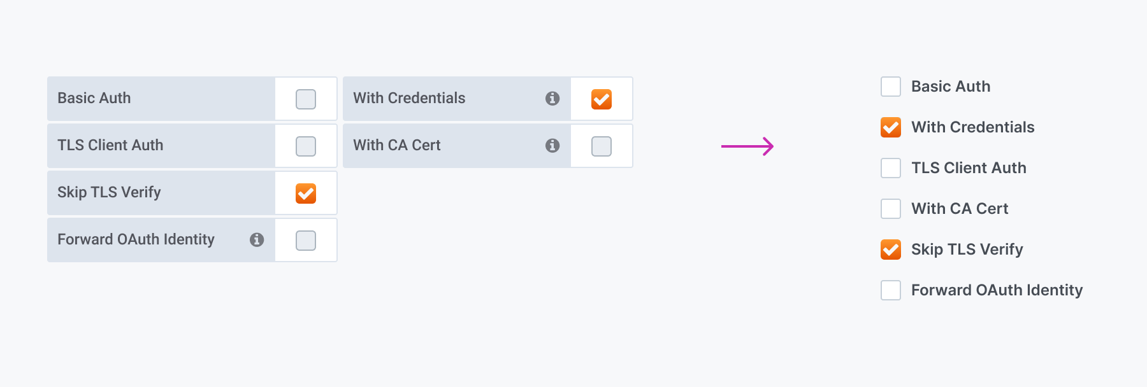
Task: Enable TLS Client Auth in the right-hand list
Action: pos(890,168)
